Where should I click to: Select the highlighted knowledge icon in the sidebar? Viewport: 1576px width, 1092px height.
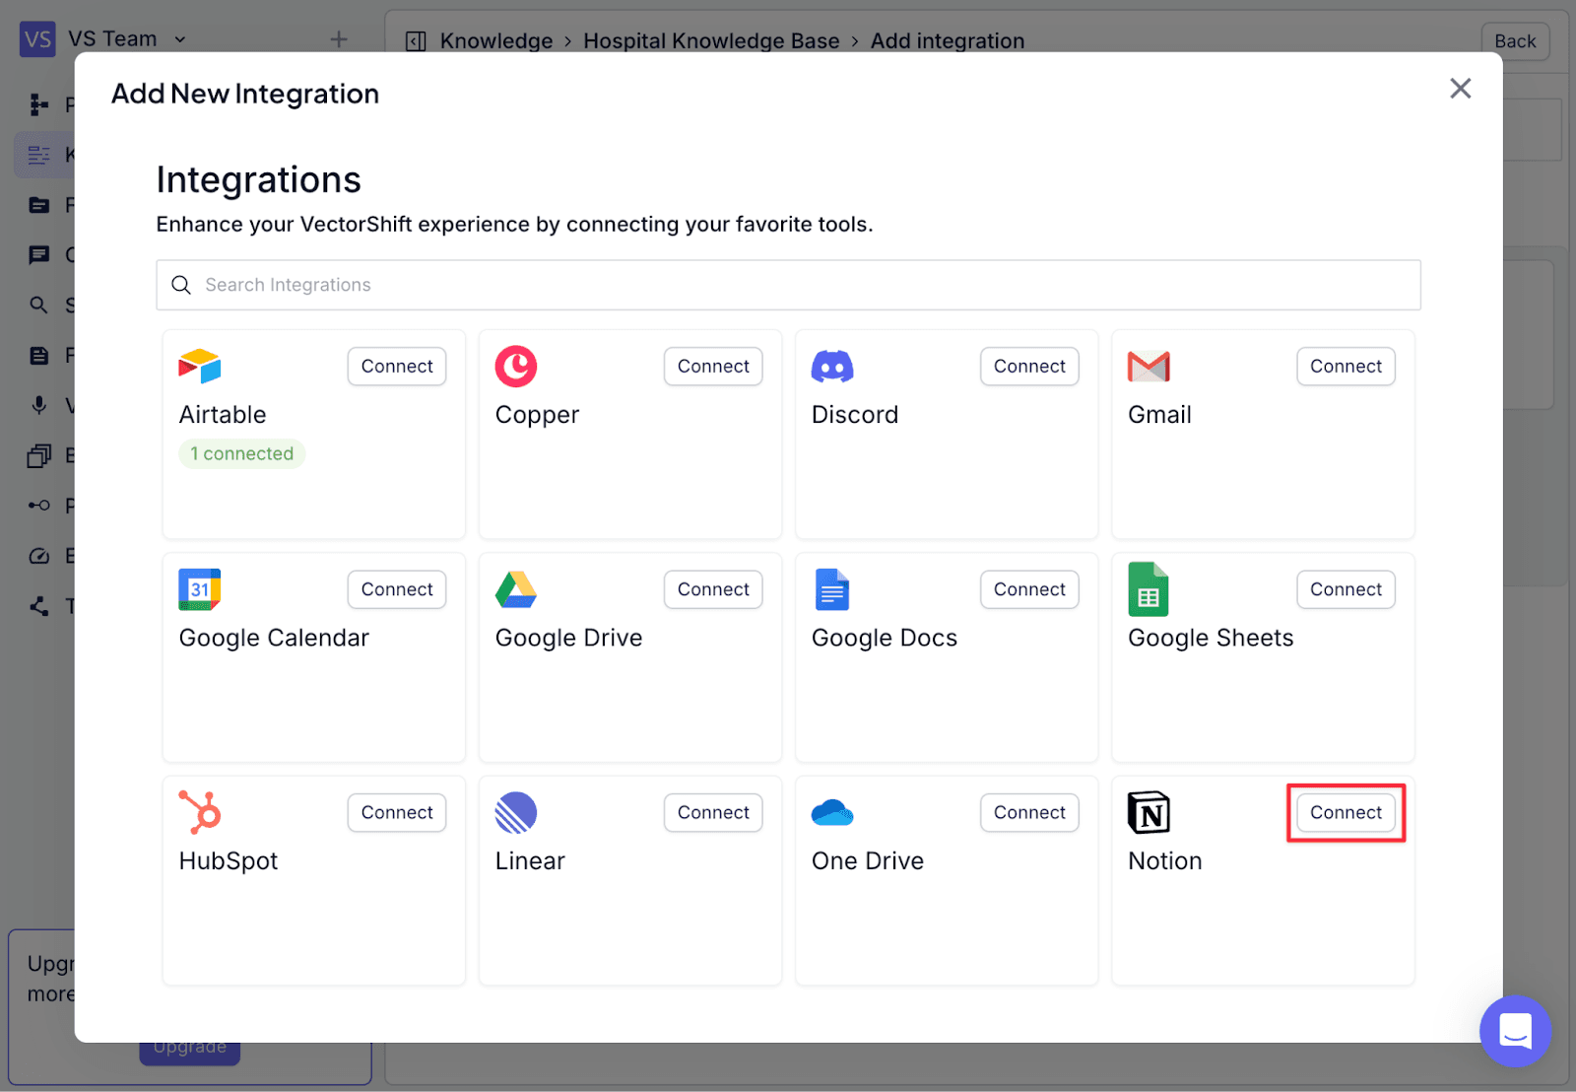pyautogui.click(x=39, y=155)
